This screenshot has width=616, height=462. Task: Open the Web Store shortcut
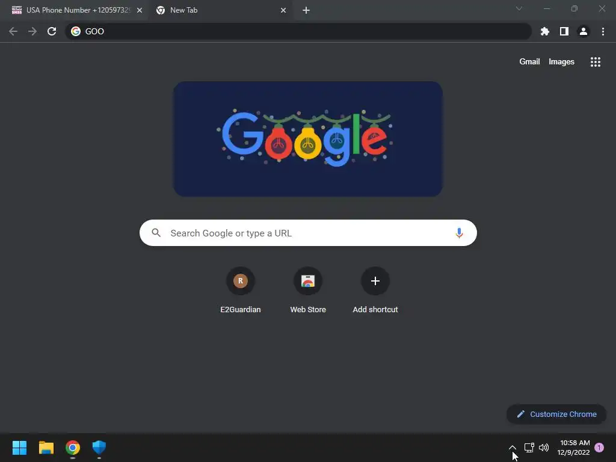[308, 290]
